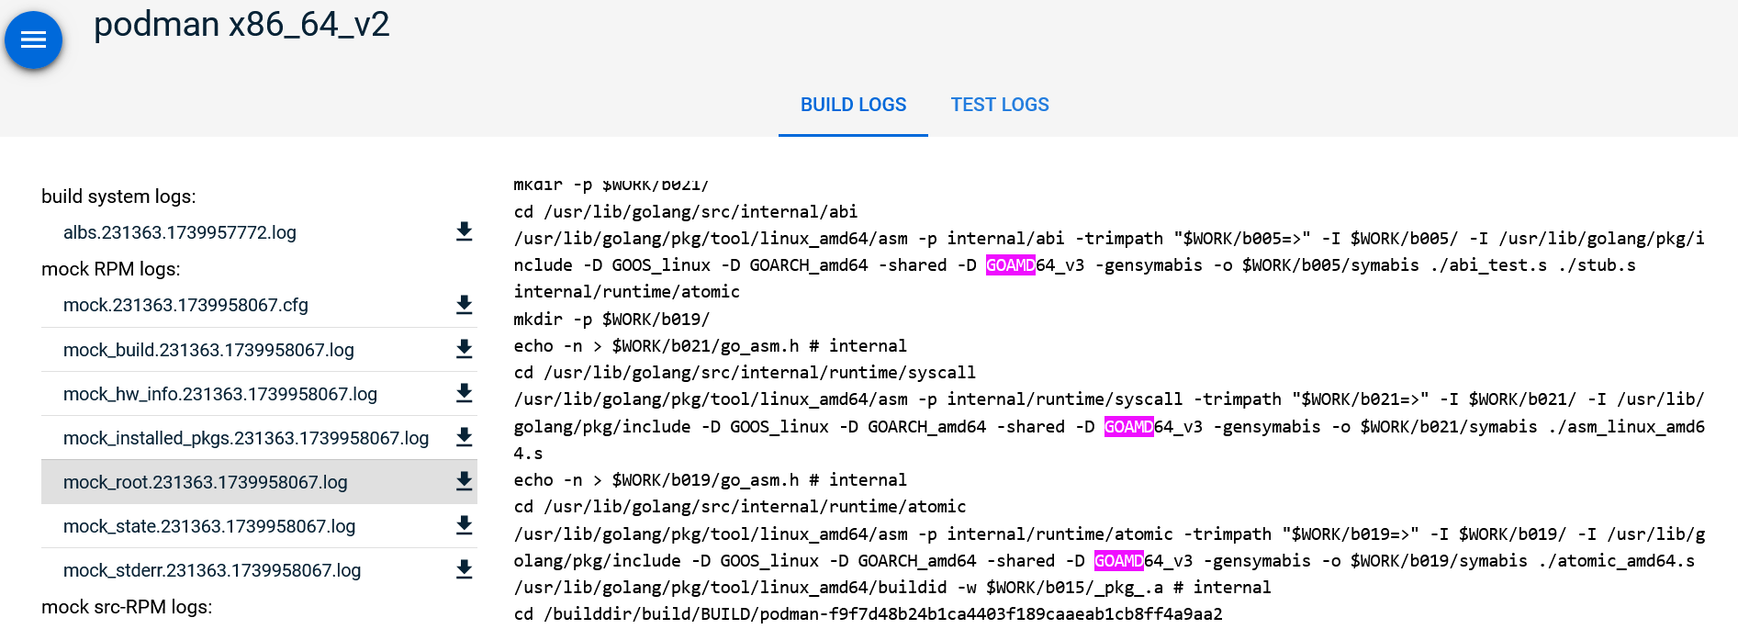Click log line 'mkdir -p $WORK/b019/'
Screen dimensions: 1738x629
(611, 320)
